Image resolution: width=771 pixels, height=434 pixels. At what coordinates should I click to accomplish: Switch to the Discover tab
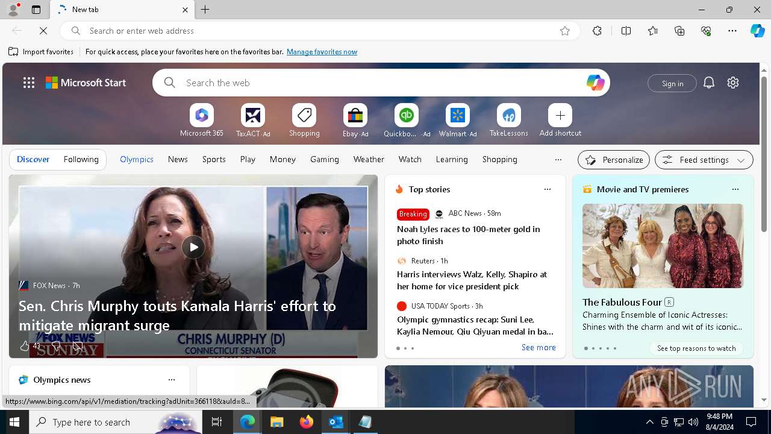(x=33, y=159)
